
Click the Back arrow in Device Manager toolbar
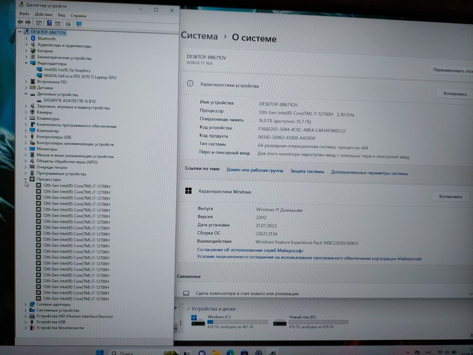click(x=20, y=22)
